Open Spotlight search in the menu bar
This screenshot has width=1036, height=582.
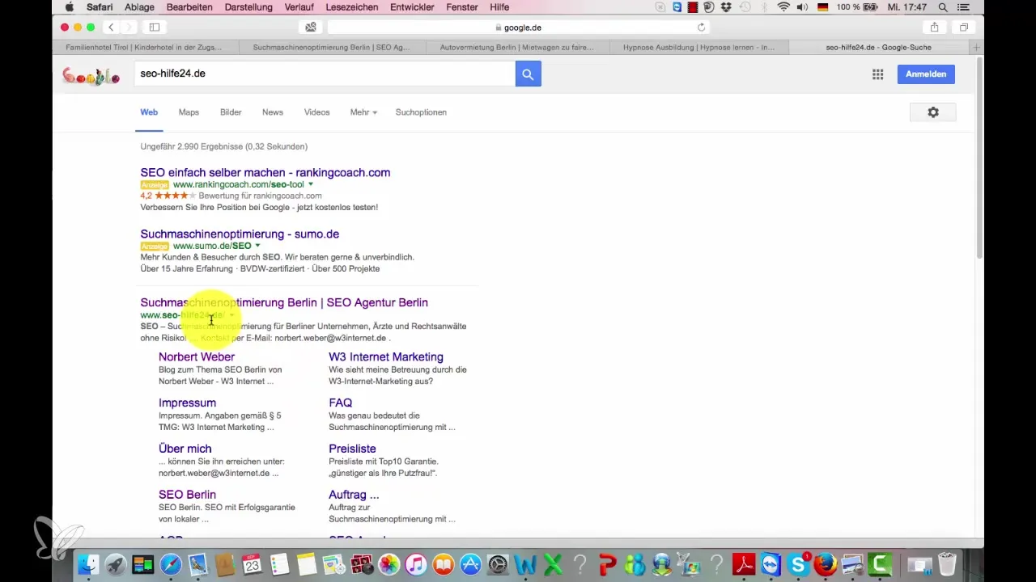[943, 7]
